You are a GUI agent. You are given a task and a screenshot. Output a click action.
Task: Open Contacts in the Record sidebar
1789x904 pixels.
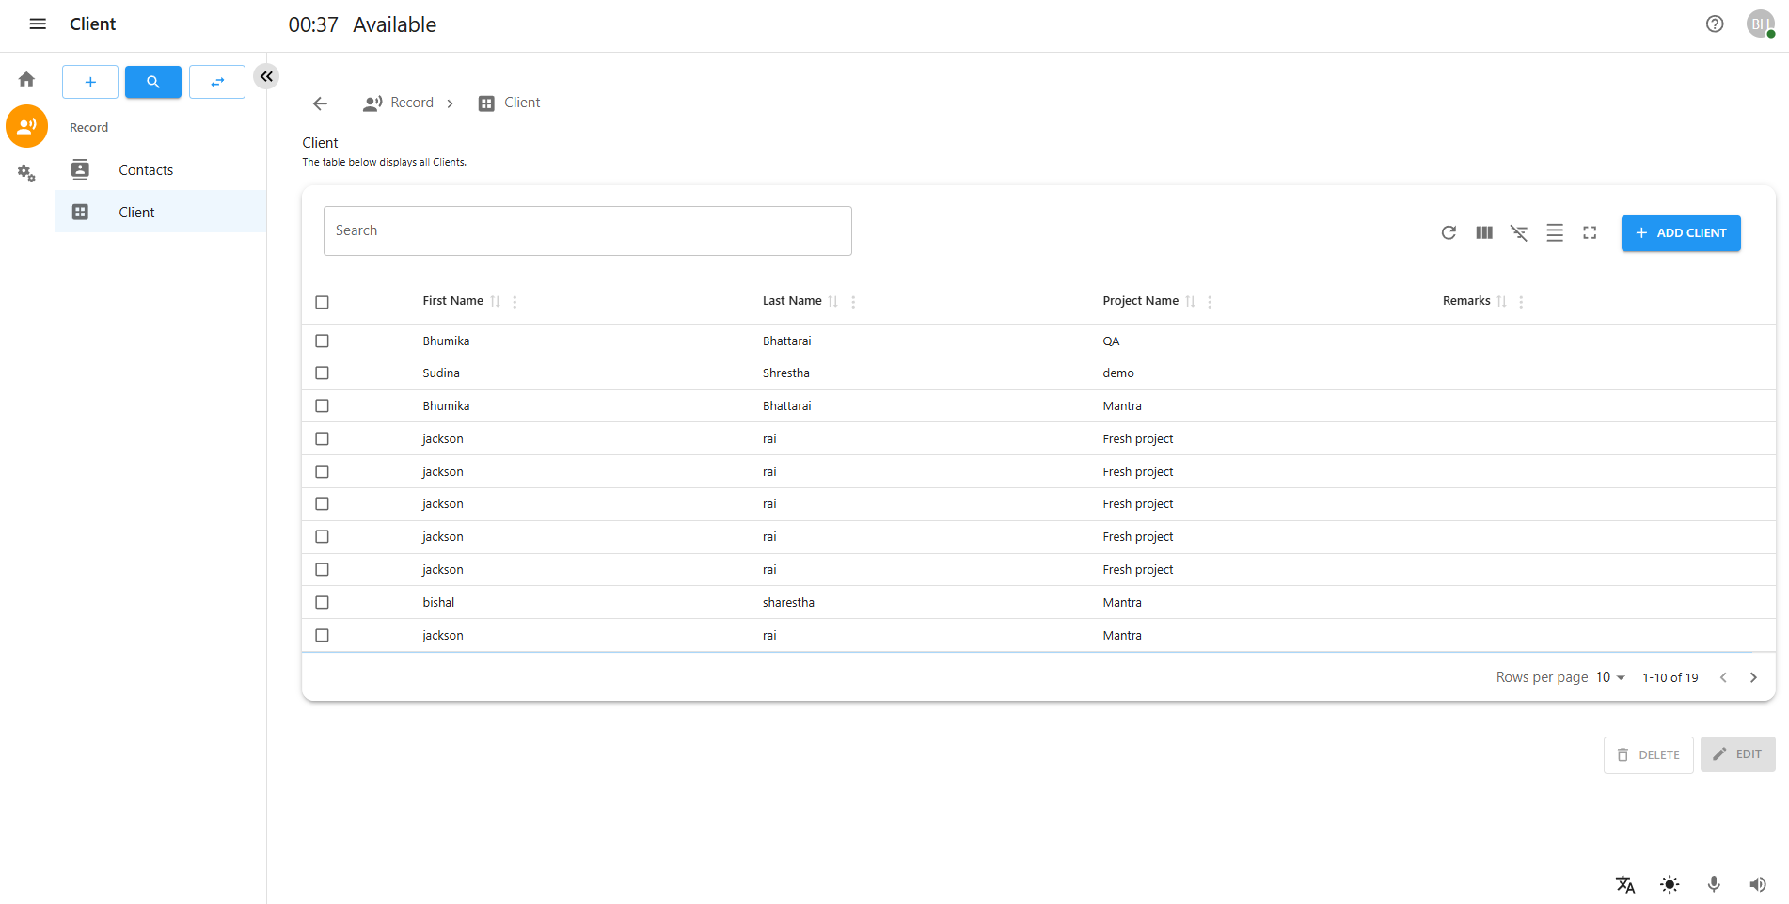146,170
